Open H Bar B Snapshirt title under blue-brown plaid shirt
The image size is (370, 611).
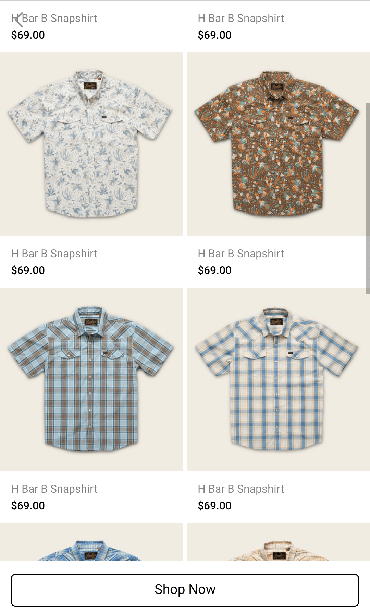click(x=54, y=489)
